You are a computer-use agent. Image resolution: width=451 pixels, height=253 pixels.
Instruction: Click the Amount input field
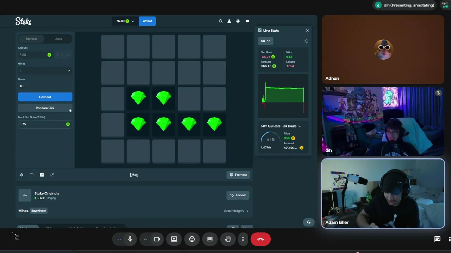[35, 55]
